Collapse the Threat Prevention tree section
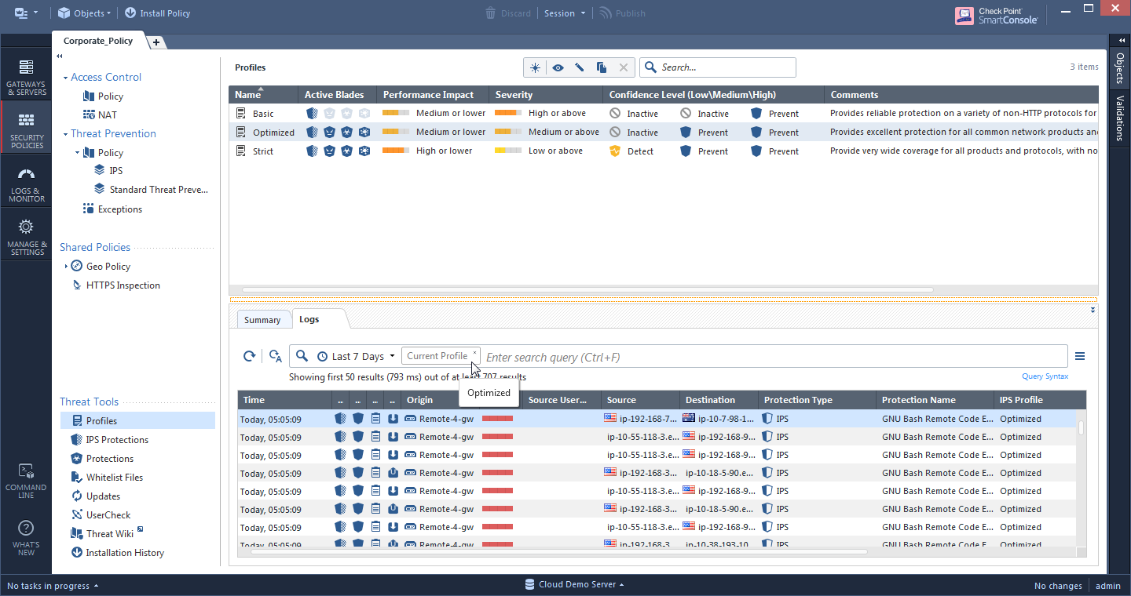Image resolution: width=1131 pixels, height=596 pixels. pos(66,134)
